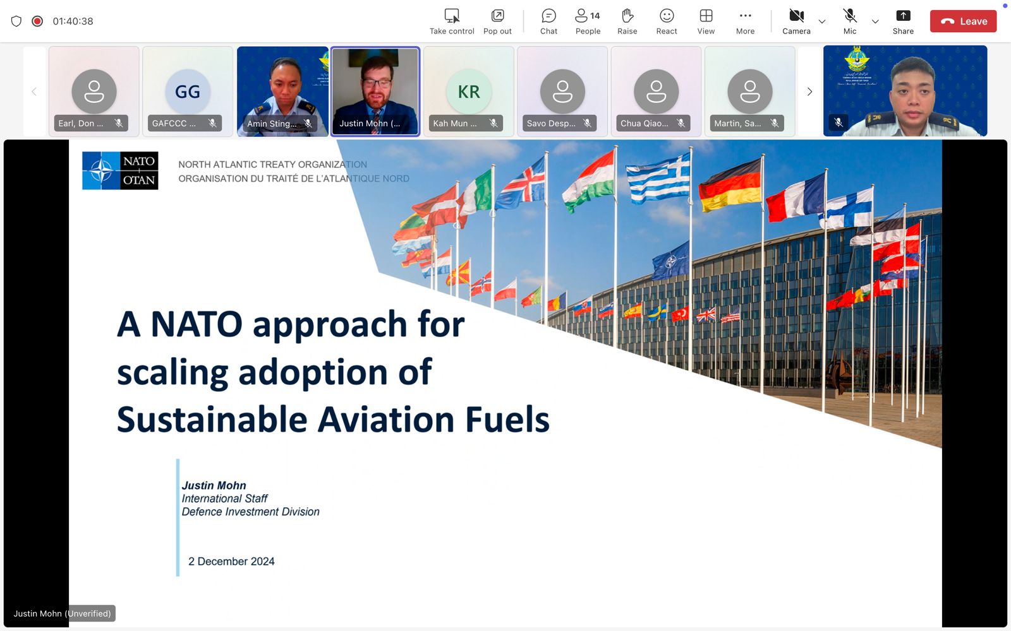Raise your hand in the meeting

tap(627, 21)
